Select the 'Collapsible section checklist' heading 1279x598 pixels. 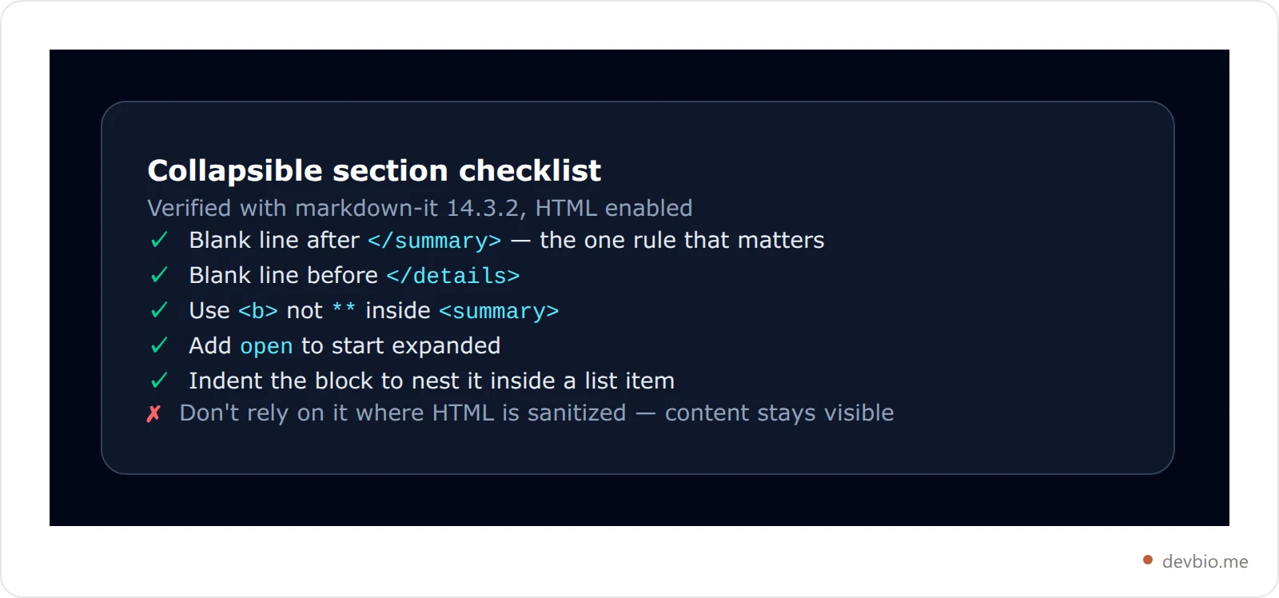click(x=374, y=170)
